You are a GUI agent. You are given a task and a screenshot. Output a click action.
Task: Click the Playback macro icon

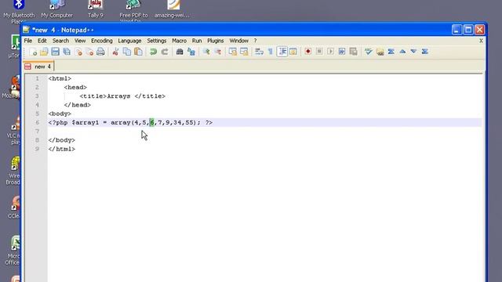pos(331,52)
